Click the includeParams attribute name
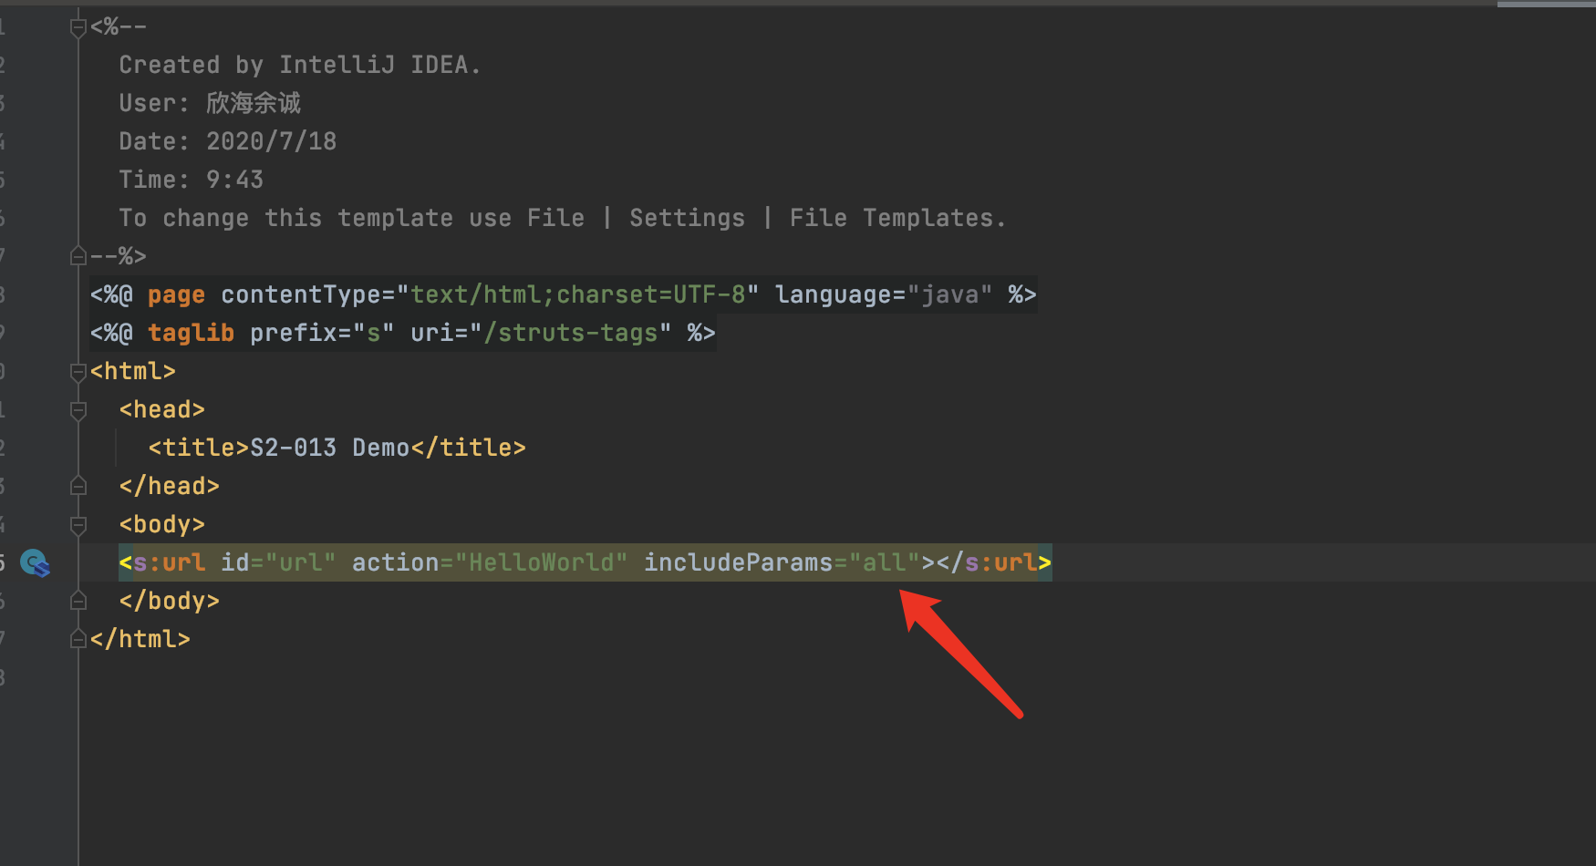The height and width of the screenshot is (866, 1596). tap(739, 562)
